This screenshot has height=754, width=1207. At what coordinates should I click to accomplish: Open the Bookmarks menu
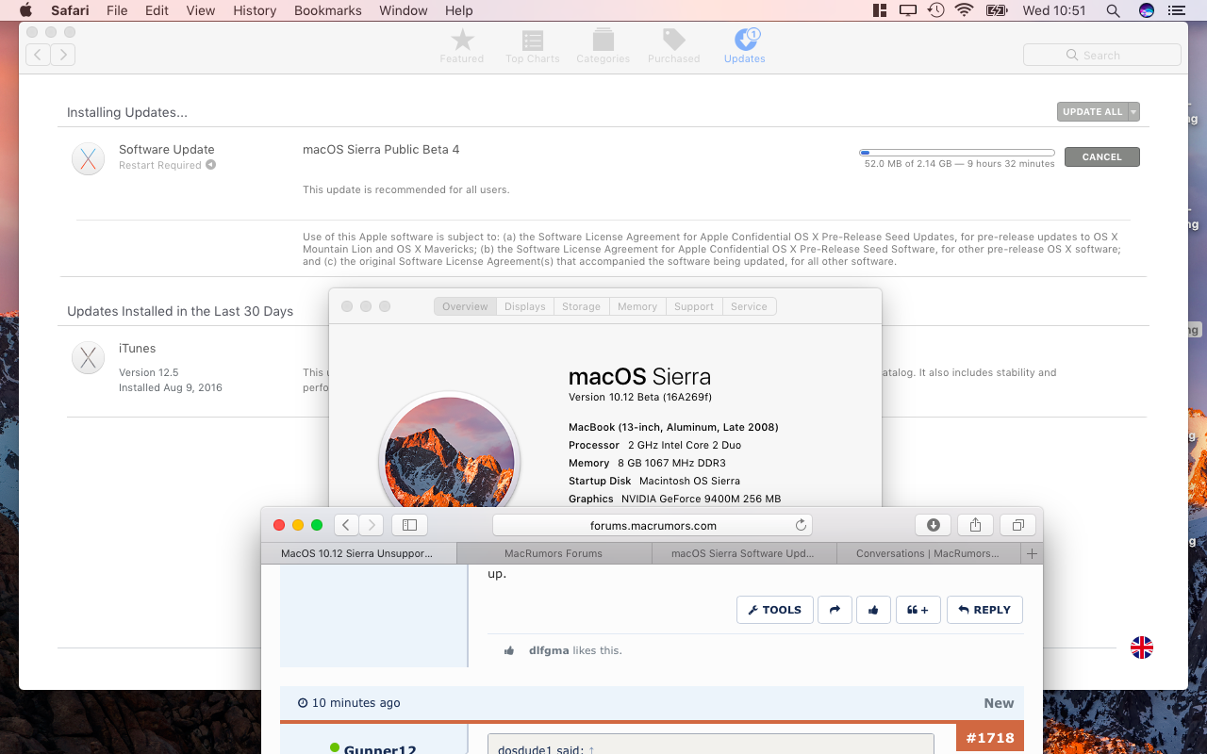[327, 10]
